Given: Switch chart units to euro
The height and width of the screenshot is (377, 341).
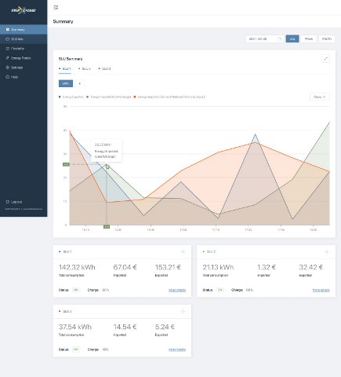Looking at the screenshot, I should click(x=79, y=83).
